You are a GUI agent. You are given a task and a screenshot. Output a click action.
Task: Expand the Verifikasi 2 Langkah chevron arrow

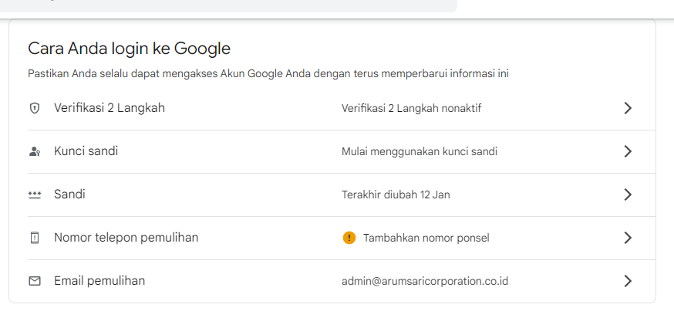click(x=628, y=108)
